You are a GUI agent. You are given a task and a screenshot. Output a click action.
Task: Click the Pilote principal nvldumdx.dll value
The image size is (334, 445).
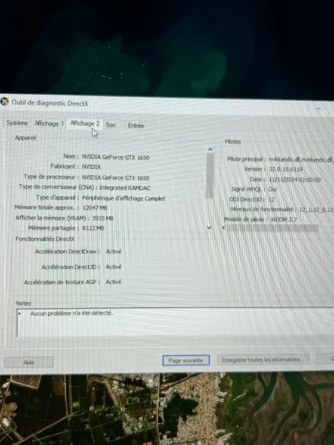click(x=301, y=160)
